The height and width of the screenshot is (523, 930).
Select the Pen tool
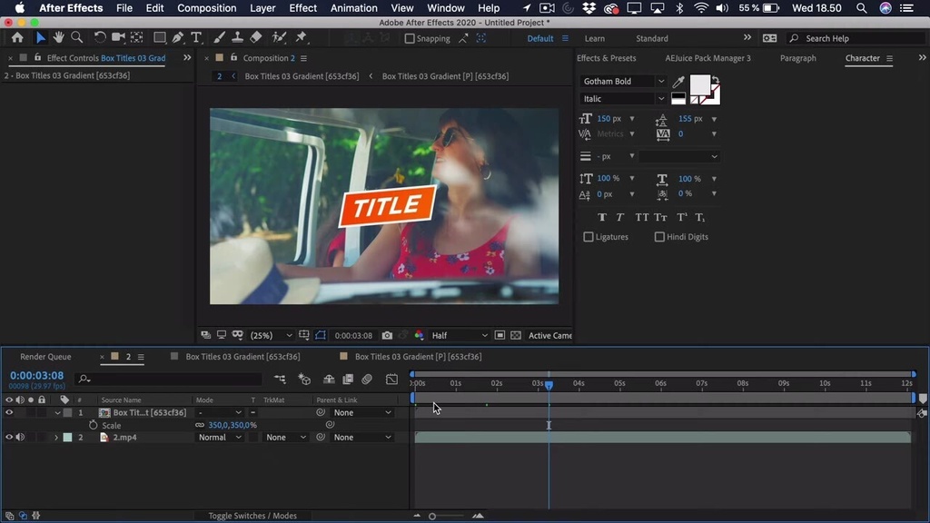click(x=177, y=38)
